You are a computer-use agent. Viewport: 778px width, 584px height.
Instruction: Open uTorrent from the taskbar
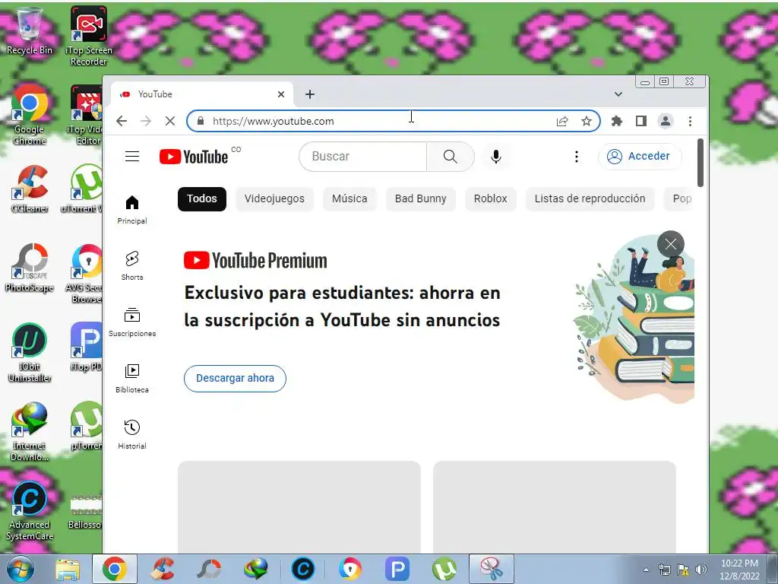(x=444, y=569)
